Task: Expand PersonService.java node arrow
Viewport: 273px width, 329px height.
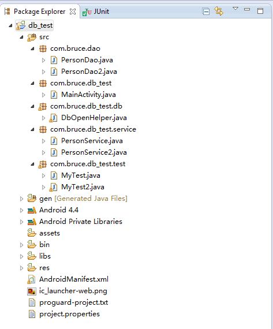Action: (43, 141)
